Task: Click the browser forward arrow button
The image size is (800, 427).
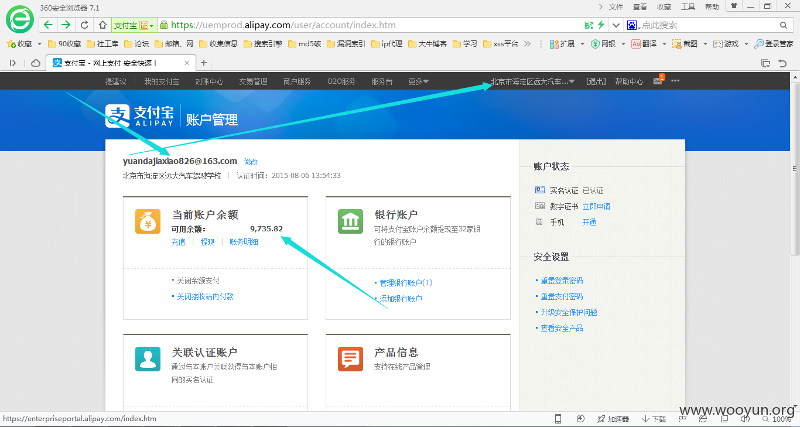Action: point(66,25)
